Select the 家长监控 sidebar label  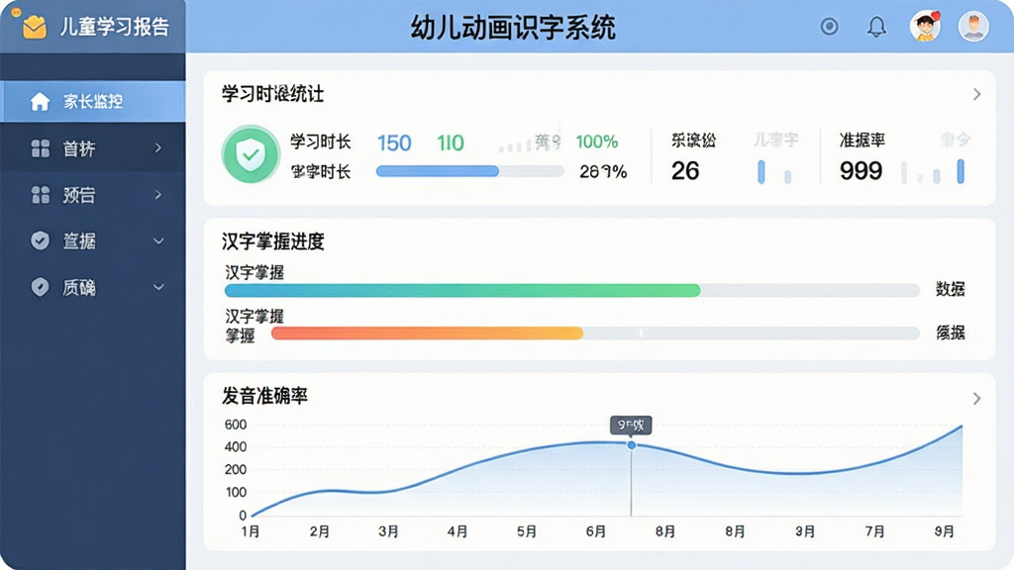(93, 102)
